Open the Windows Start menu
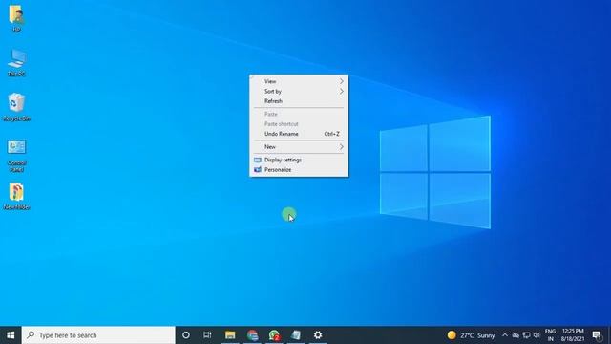Image resolution: width=611 pixels, height=344 pixels. pyautogui.click(x=11, y=335)
